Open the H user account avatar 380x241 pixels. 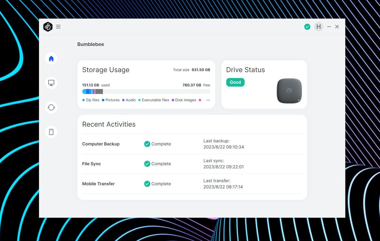319,27
